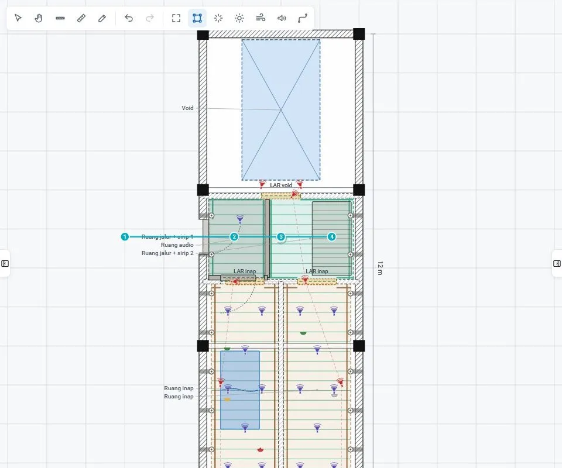The image size is (562, 468).
Task: Click section point marker 4
Action: [332, 237]
